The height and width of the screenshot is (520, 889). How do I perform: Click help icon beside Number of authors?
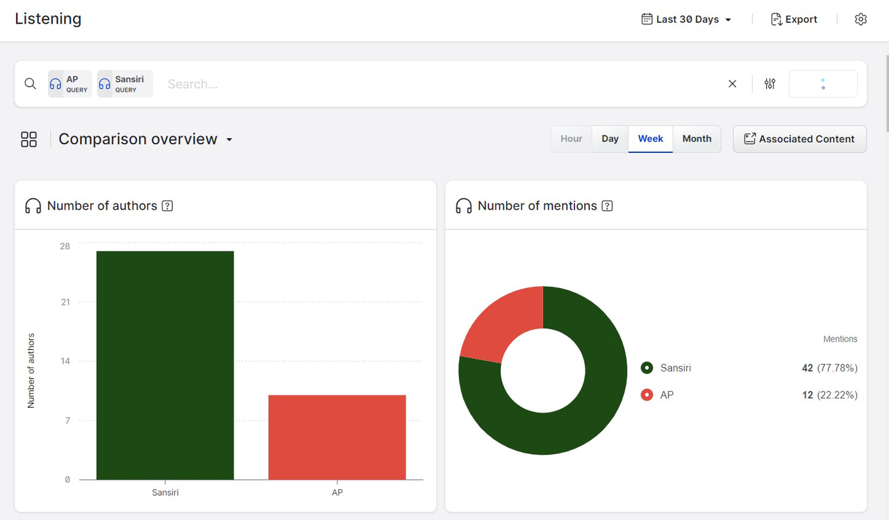tap(167, 206)
